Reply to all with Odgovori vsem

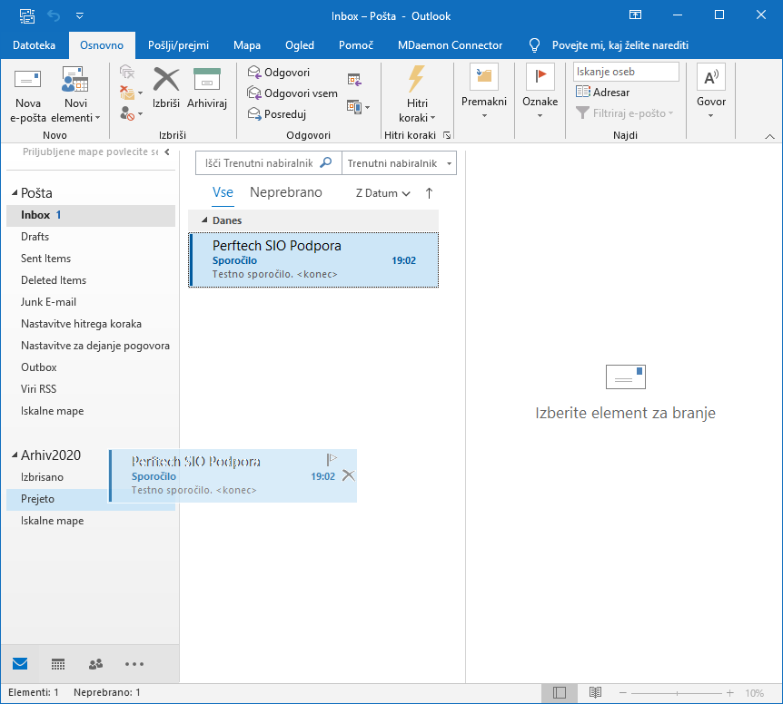click(292, 93)
